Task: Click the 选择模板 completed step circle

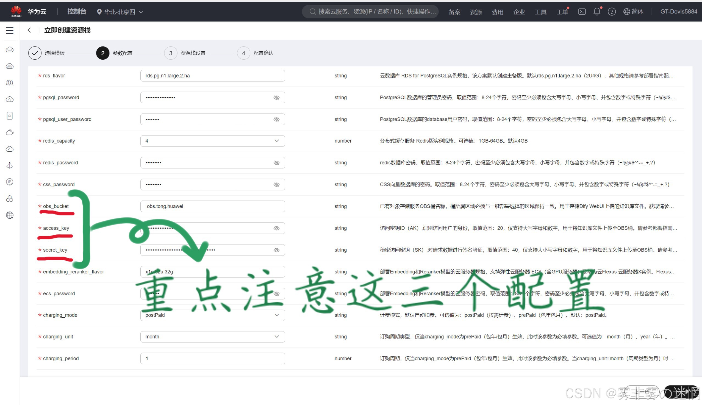Action: point(35,53)
